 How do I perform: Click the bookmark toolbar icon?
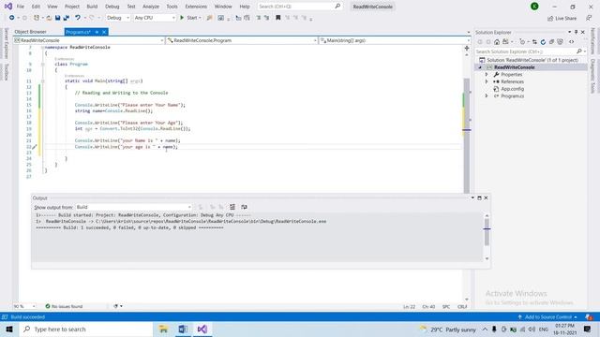click(278, 18)
